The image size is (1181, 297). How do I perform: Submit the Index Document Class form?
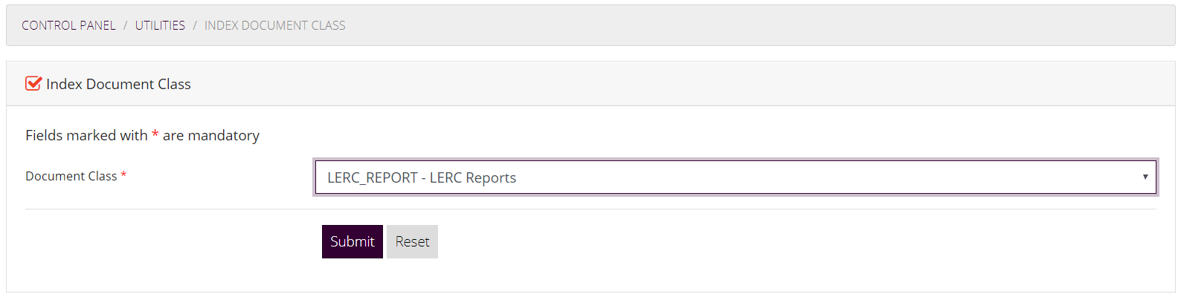click(x=353, y=241)
